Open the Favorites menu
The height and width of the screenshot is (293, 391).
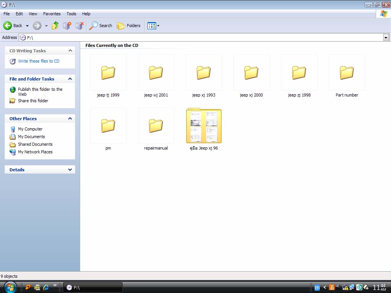coord(52,14)
